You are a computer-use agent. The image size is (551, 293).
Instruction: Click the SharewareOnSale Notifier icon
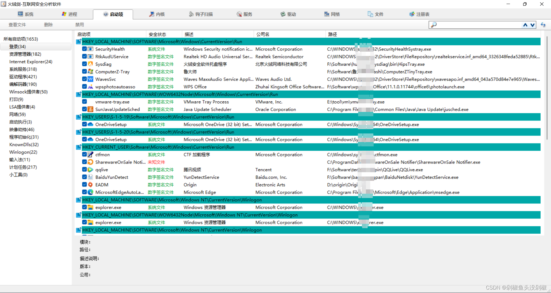[x=90, y=162]
